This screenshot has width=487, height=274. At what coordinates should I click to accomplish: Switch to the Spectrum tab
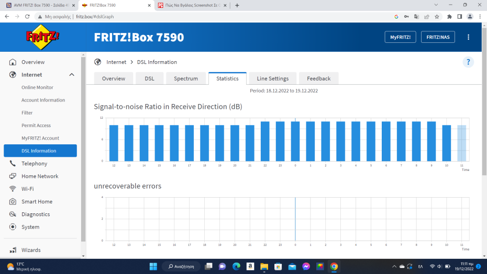(186, 78)
